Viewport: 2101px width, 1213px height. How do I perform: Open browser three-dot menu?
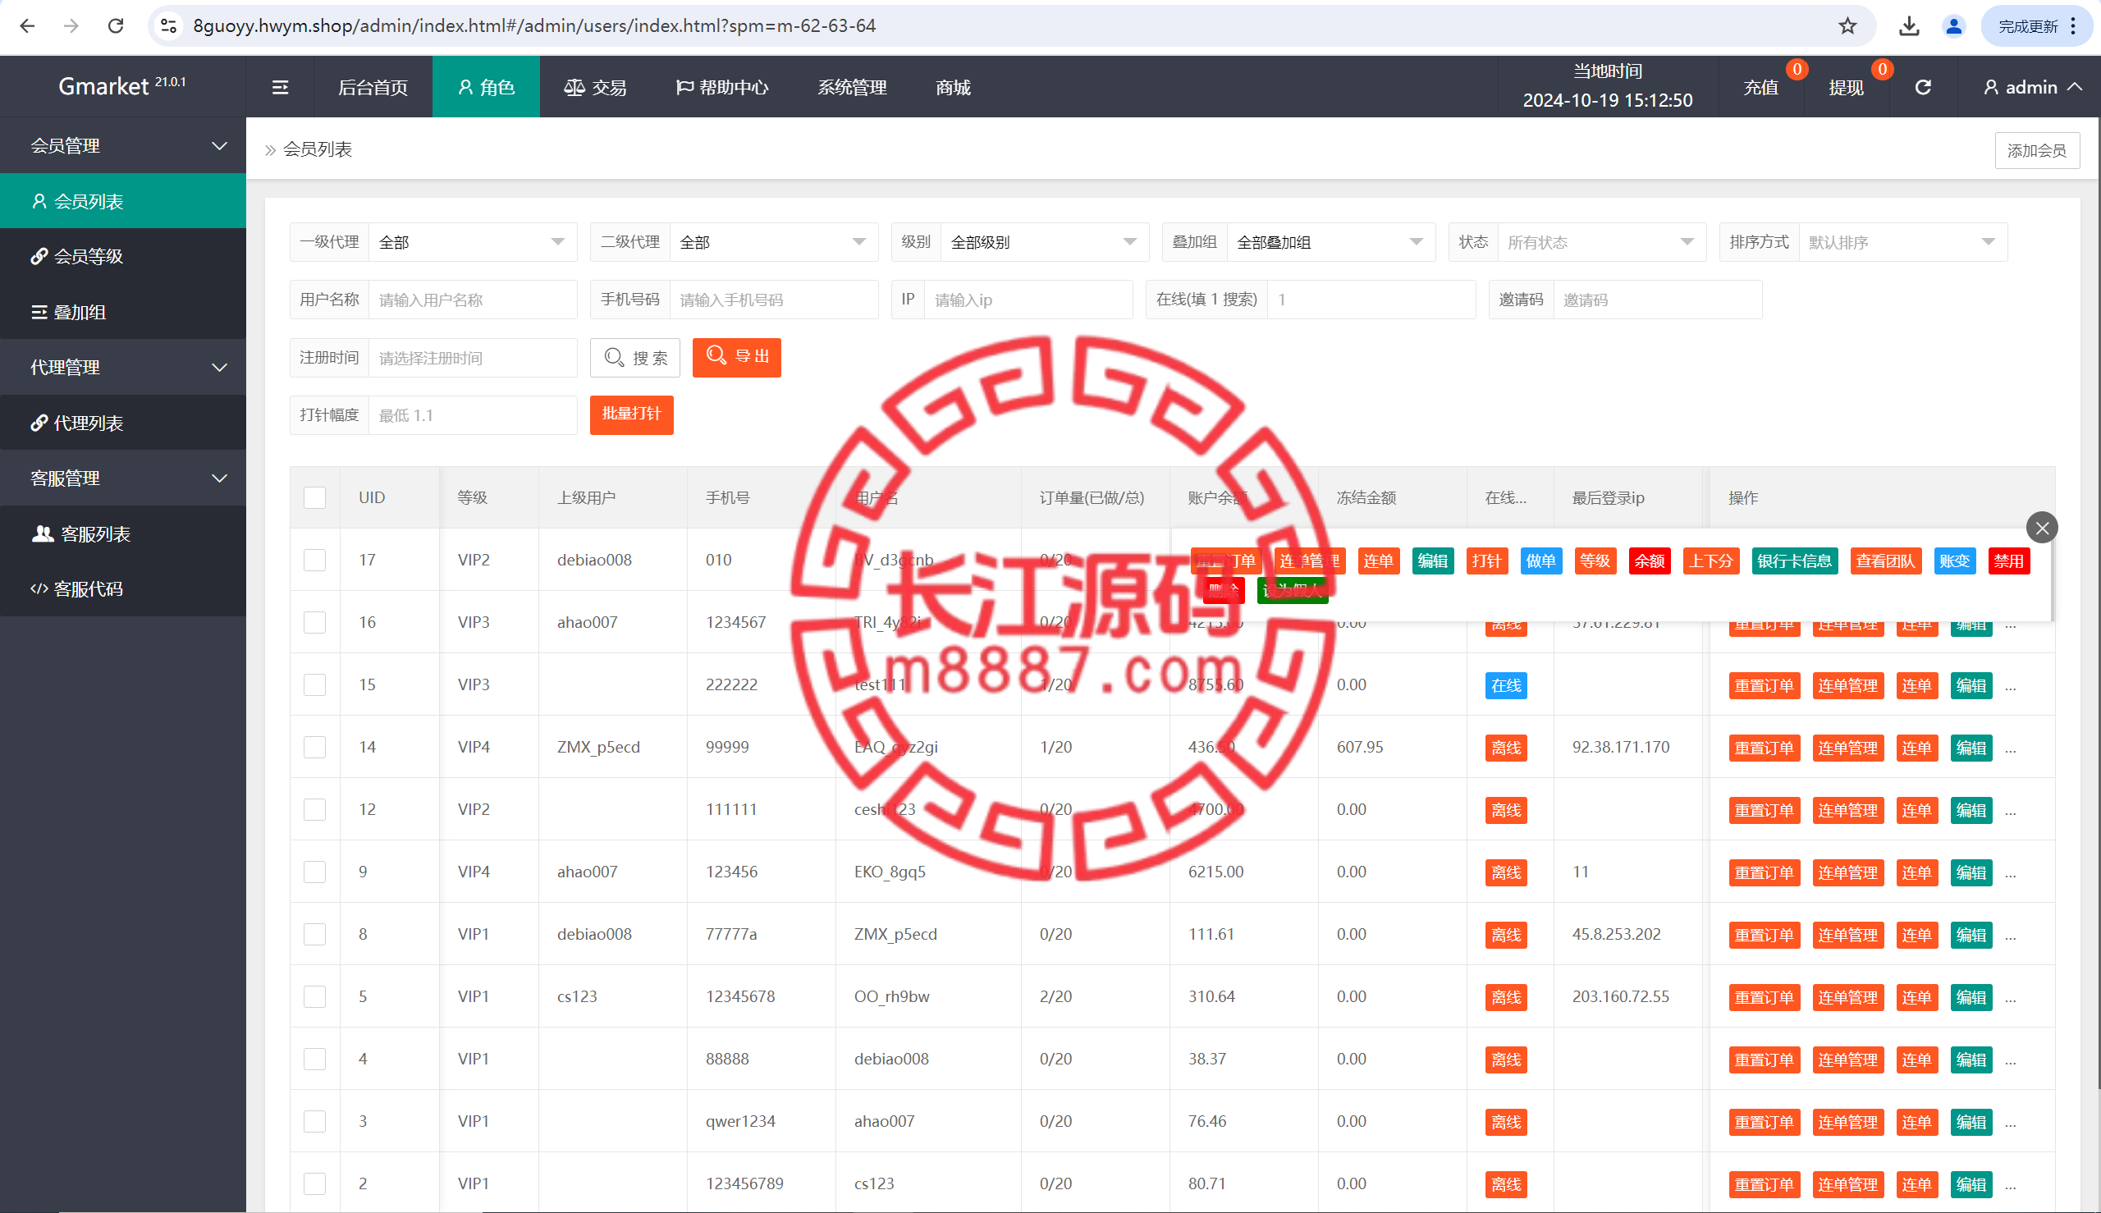point(2074,25)
